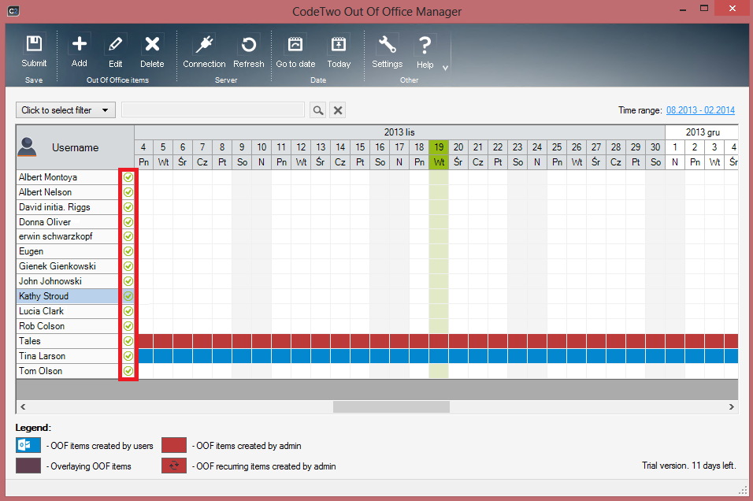Jump to Today in the calendar
753x501 pixels.
coord(339,50)
